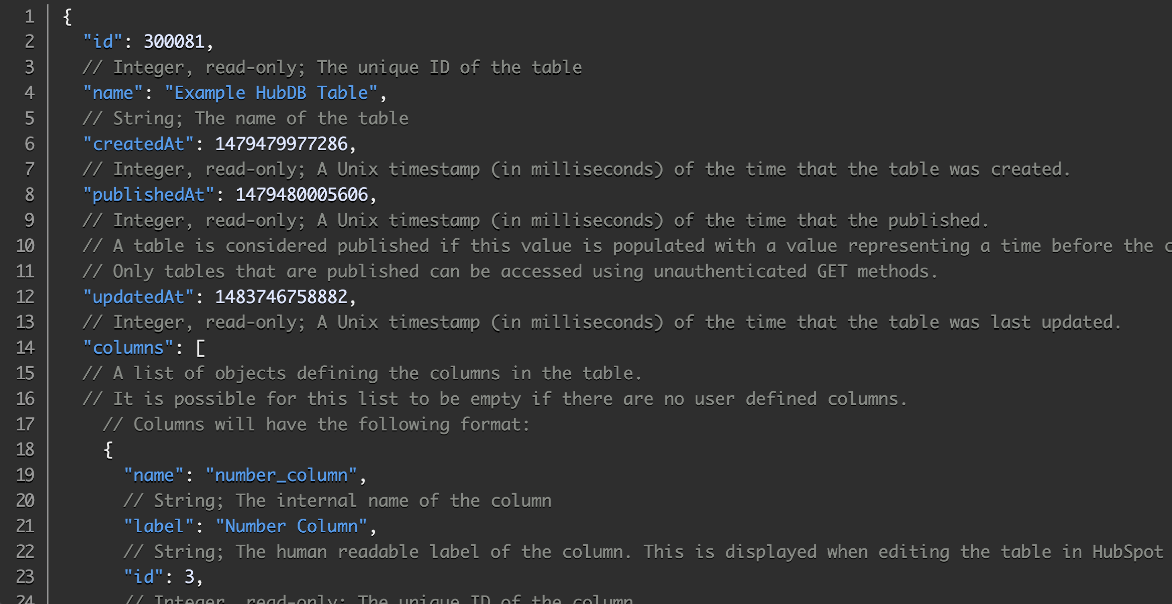Click the id value 300081

(x=174, y=42)
